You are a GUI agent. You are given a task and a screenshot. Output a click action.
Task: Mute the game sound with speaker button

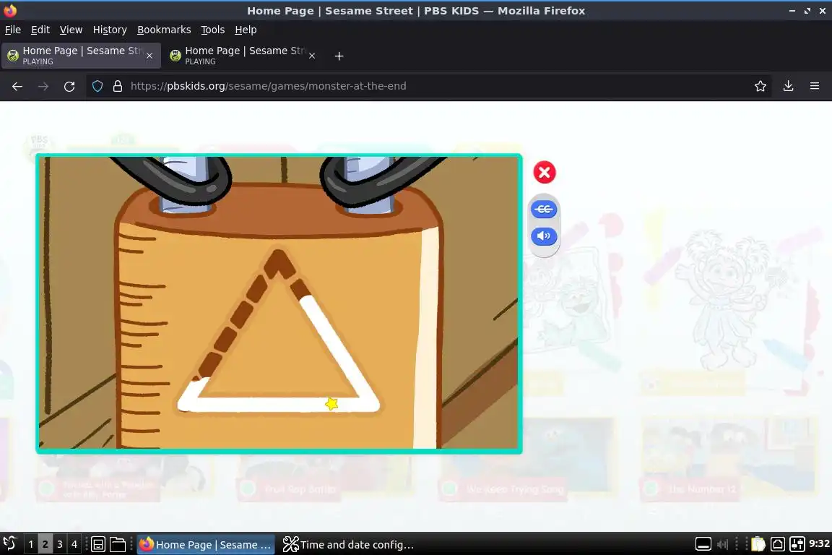point(543,236)
